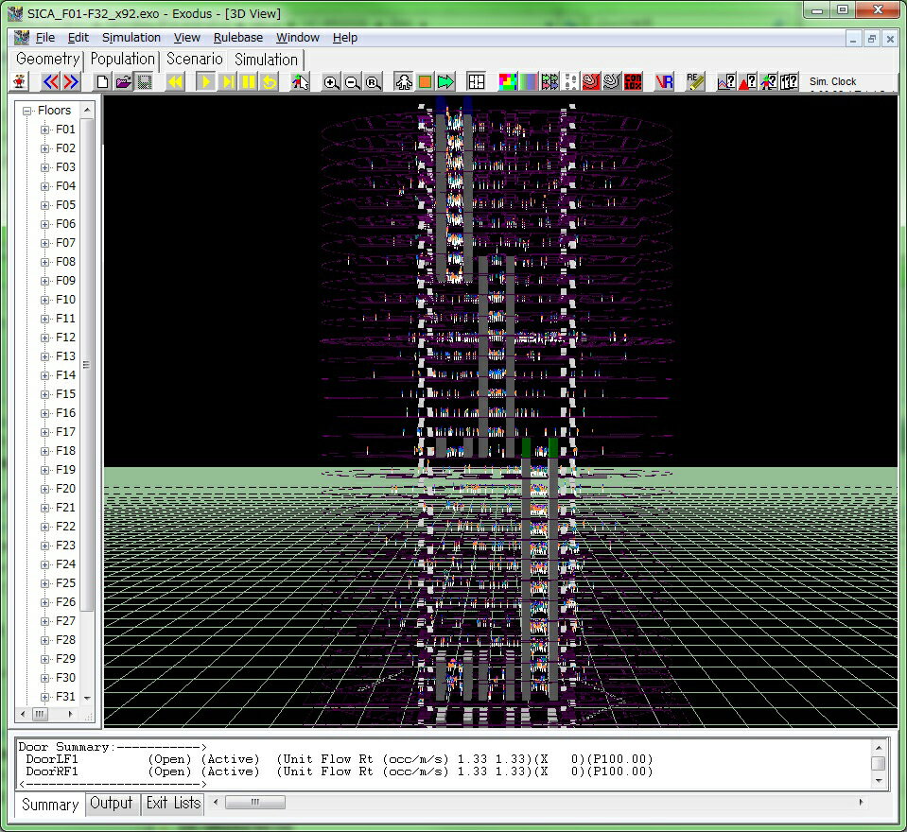The height and width of the screenshot is (832, 907).
Task: Click the blue-red double left chevron icon
Action: click(51, 81)
